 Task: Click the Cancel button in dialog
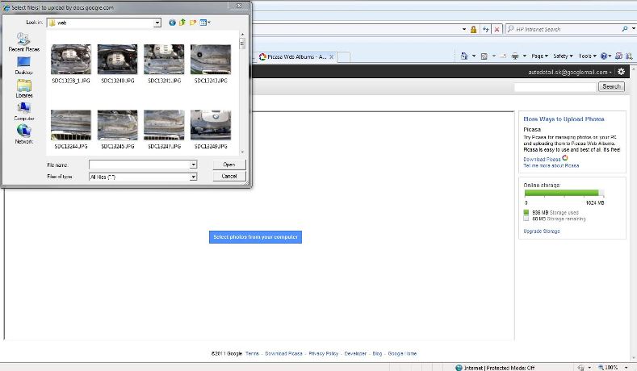point(229,176)
